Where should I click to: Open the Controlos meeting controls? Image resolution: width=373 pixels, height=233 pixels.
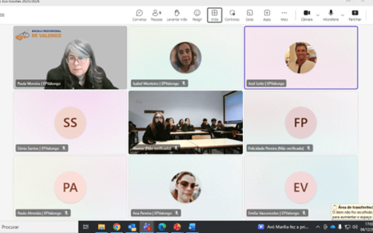[x=232, y=15]
